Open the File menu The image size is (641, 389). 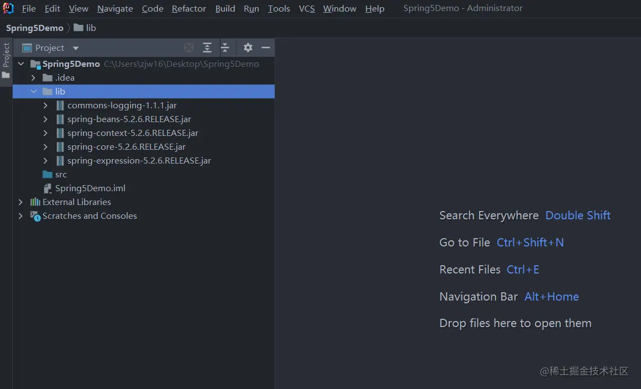29,9
